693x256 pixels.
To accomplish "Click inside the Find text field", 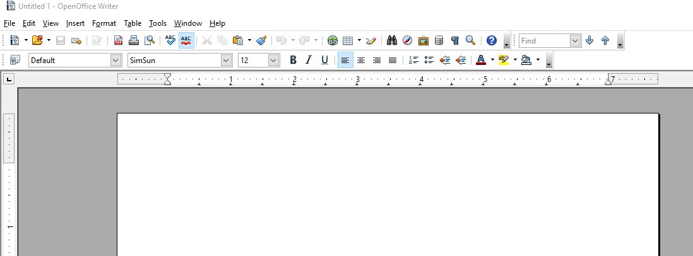I will pos(544,40).
